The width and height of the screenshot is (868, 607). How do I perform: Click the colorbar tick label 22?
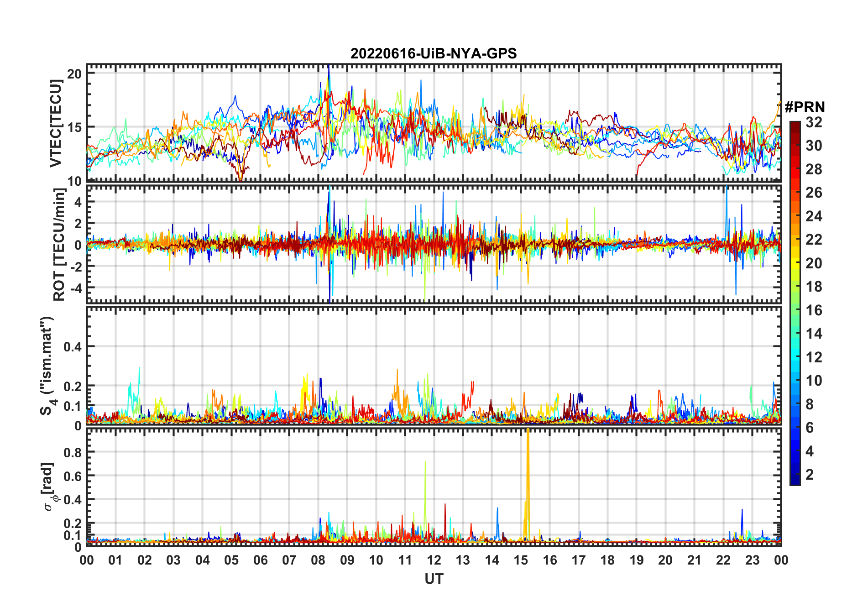(814, 240)
